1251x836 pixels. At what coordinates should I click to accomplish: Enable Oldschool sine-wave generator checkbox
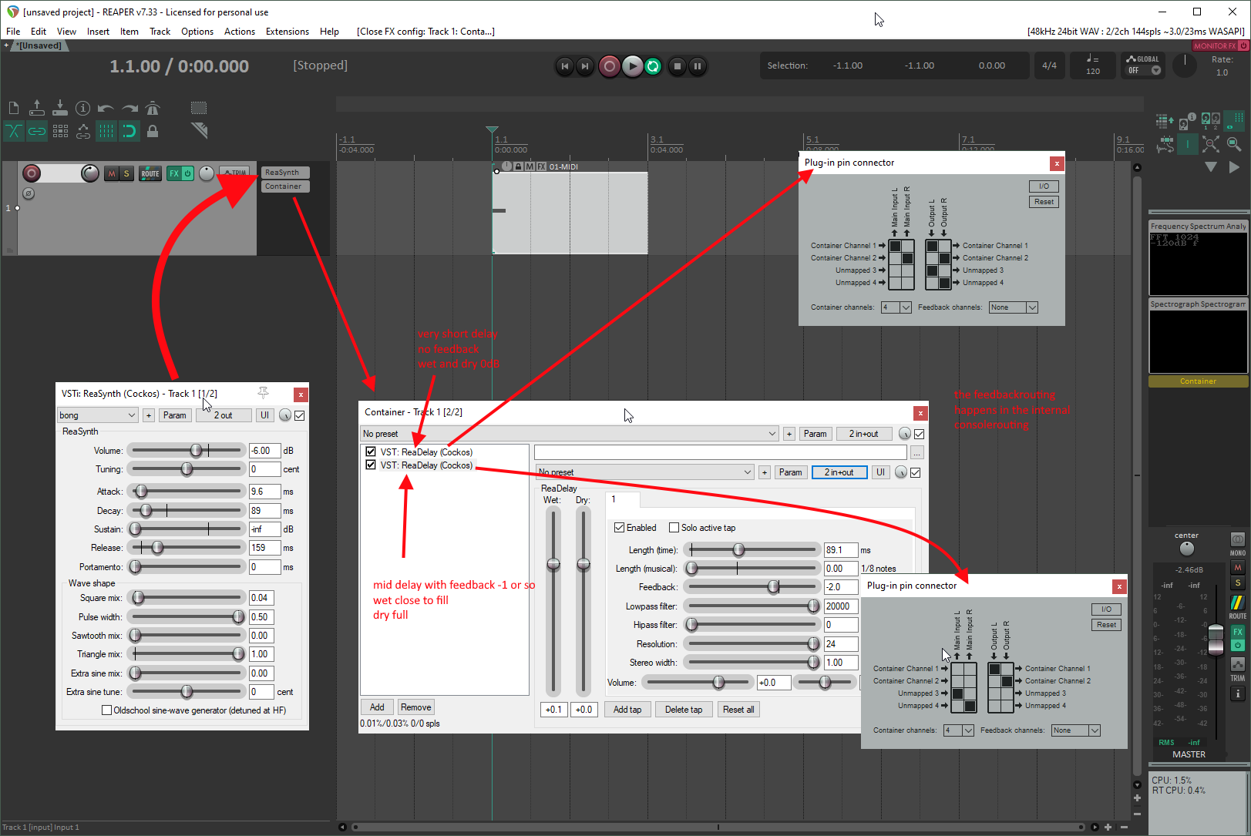[x=107, y=710]
